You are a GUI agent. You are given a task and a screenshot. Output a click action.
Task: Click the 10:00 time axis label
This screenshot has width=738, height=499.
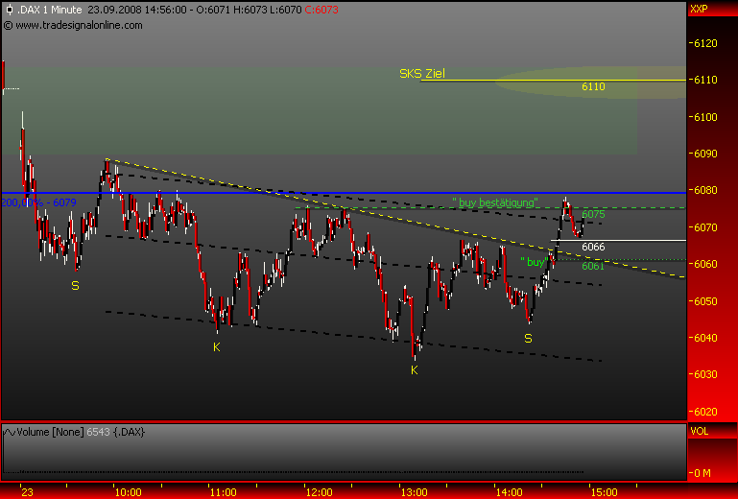point(128,492)
